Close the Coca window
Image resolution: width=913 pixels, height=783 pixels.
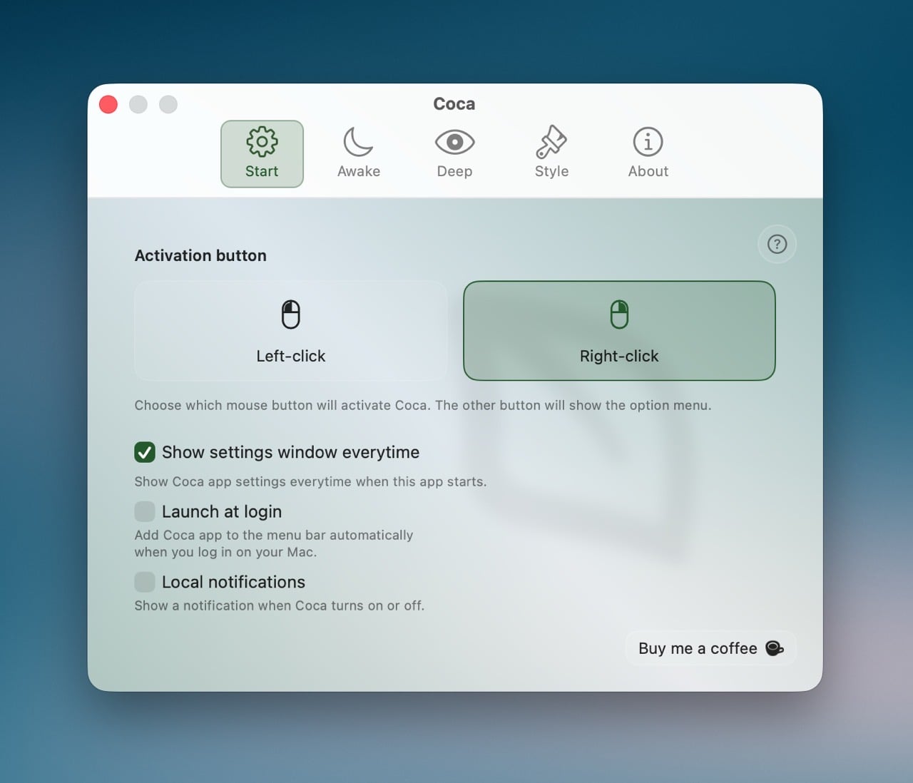[108, 105]
